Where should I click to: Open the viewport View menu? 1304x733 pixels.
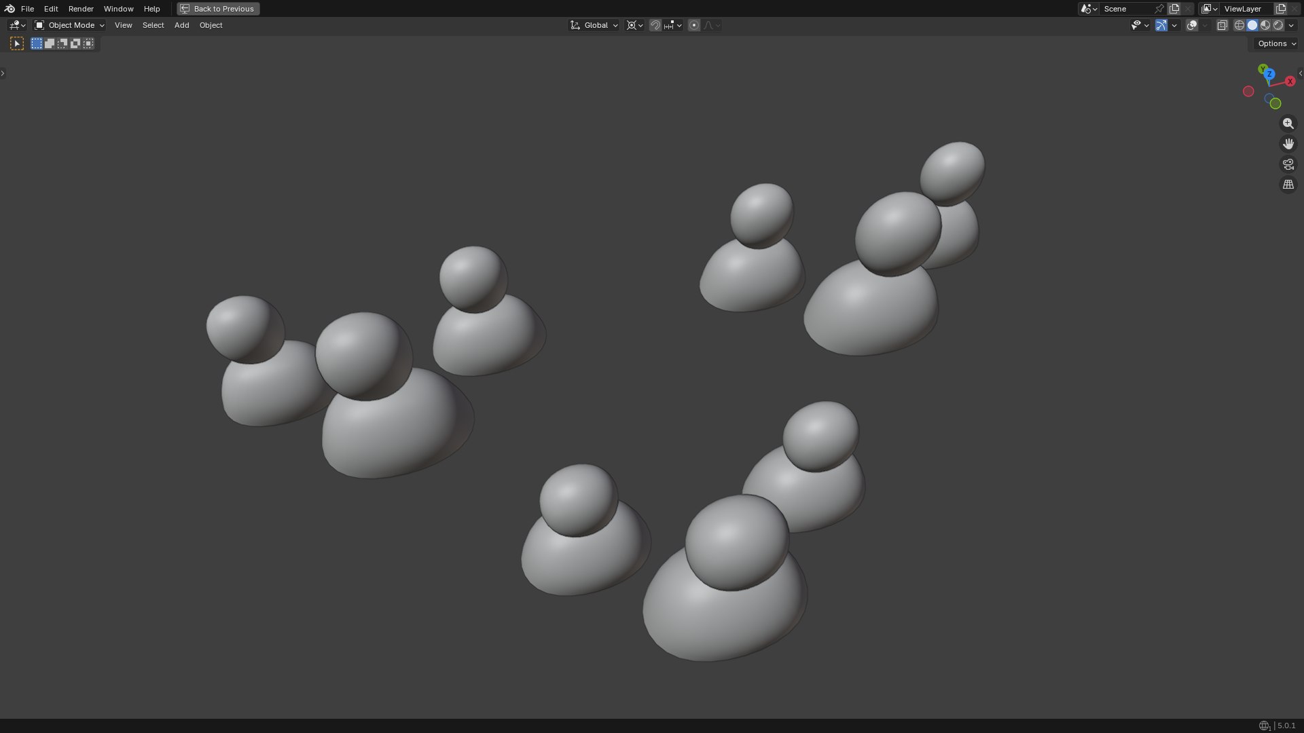point(123,25)
